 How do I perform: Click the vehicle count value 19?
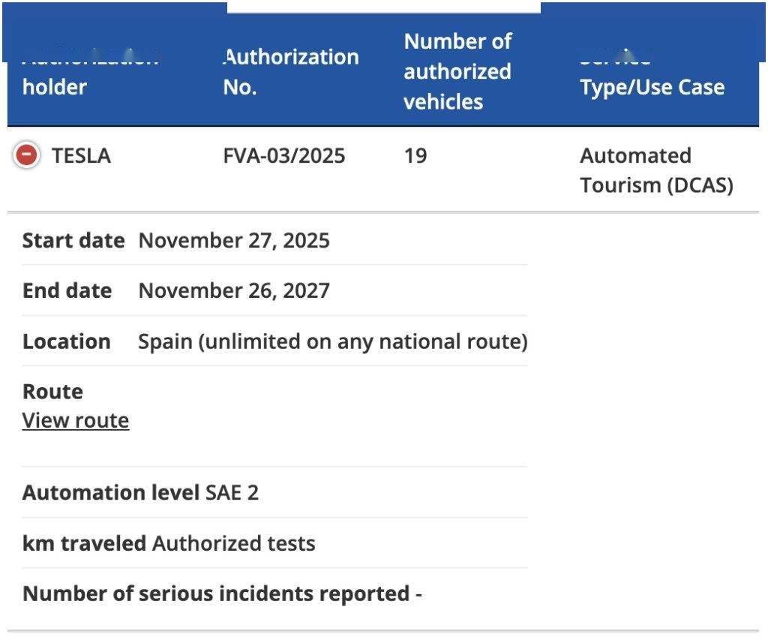415,156
